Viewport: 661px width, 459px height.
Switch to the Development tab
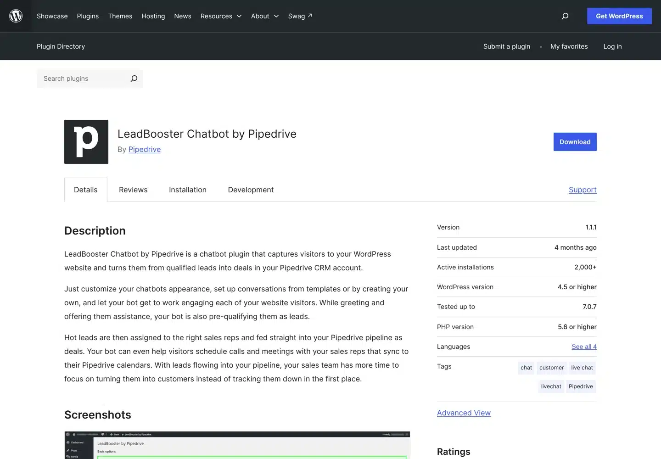coord(251,190)
